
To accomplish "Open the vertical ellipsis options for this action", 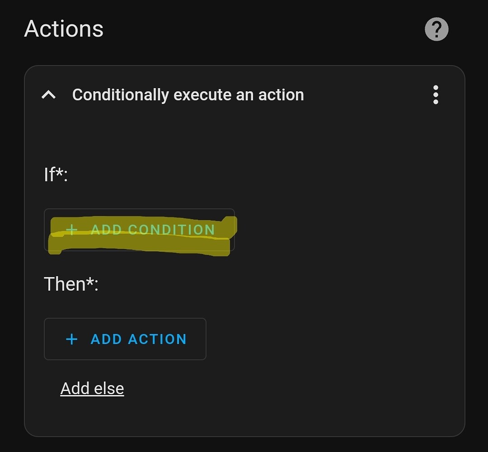I will [x=436, y=95].
